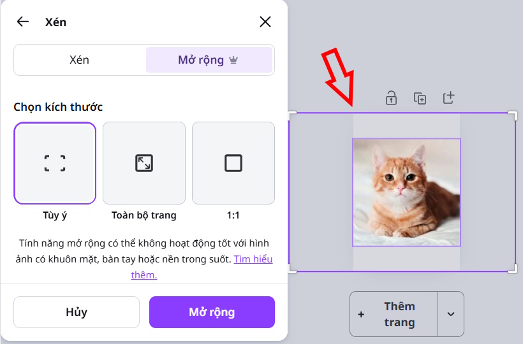Close the Xén panel
Viewport: 523px width, 344px height.
tap(265, 22)
